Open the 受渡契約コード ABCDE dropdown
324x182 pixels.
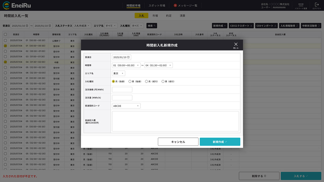pyautogui.click(x=126, y=106)
